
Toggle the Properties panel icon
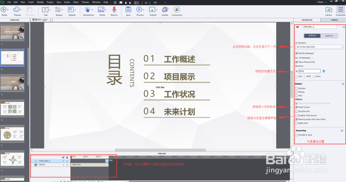[x=340, y=10]
